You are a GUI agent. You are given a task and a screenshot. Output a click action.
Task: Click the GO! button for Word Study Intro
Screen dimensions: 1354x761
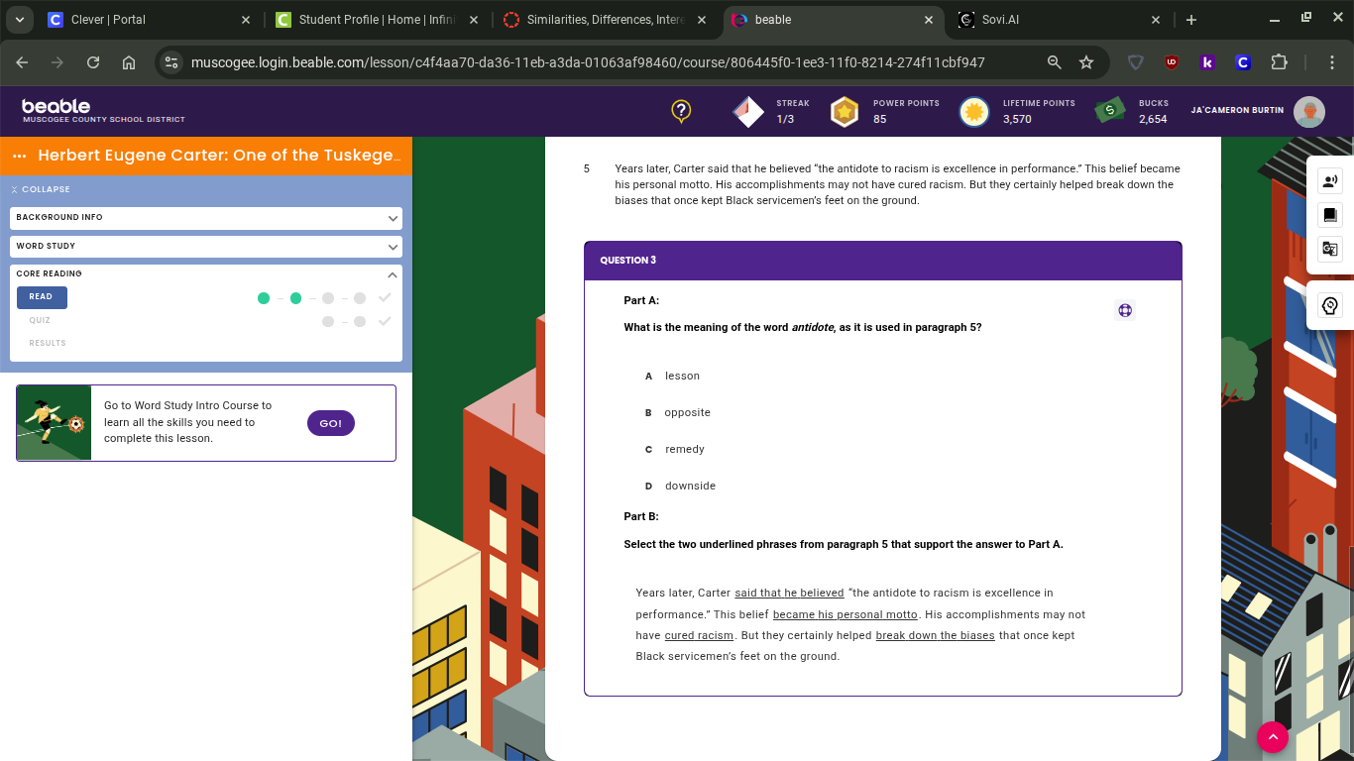[330, 423]
